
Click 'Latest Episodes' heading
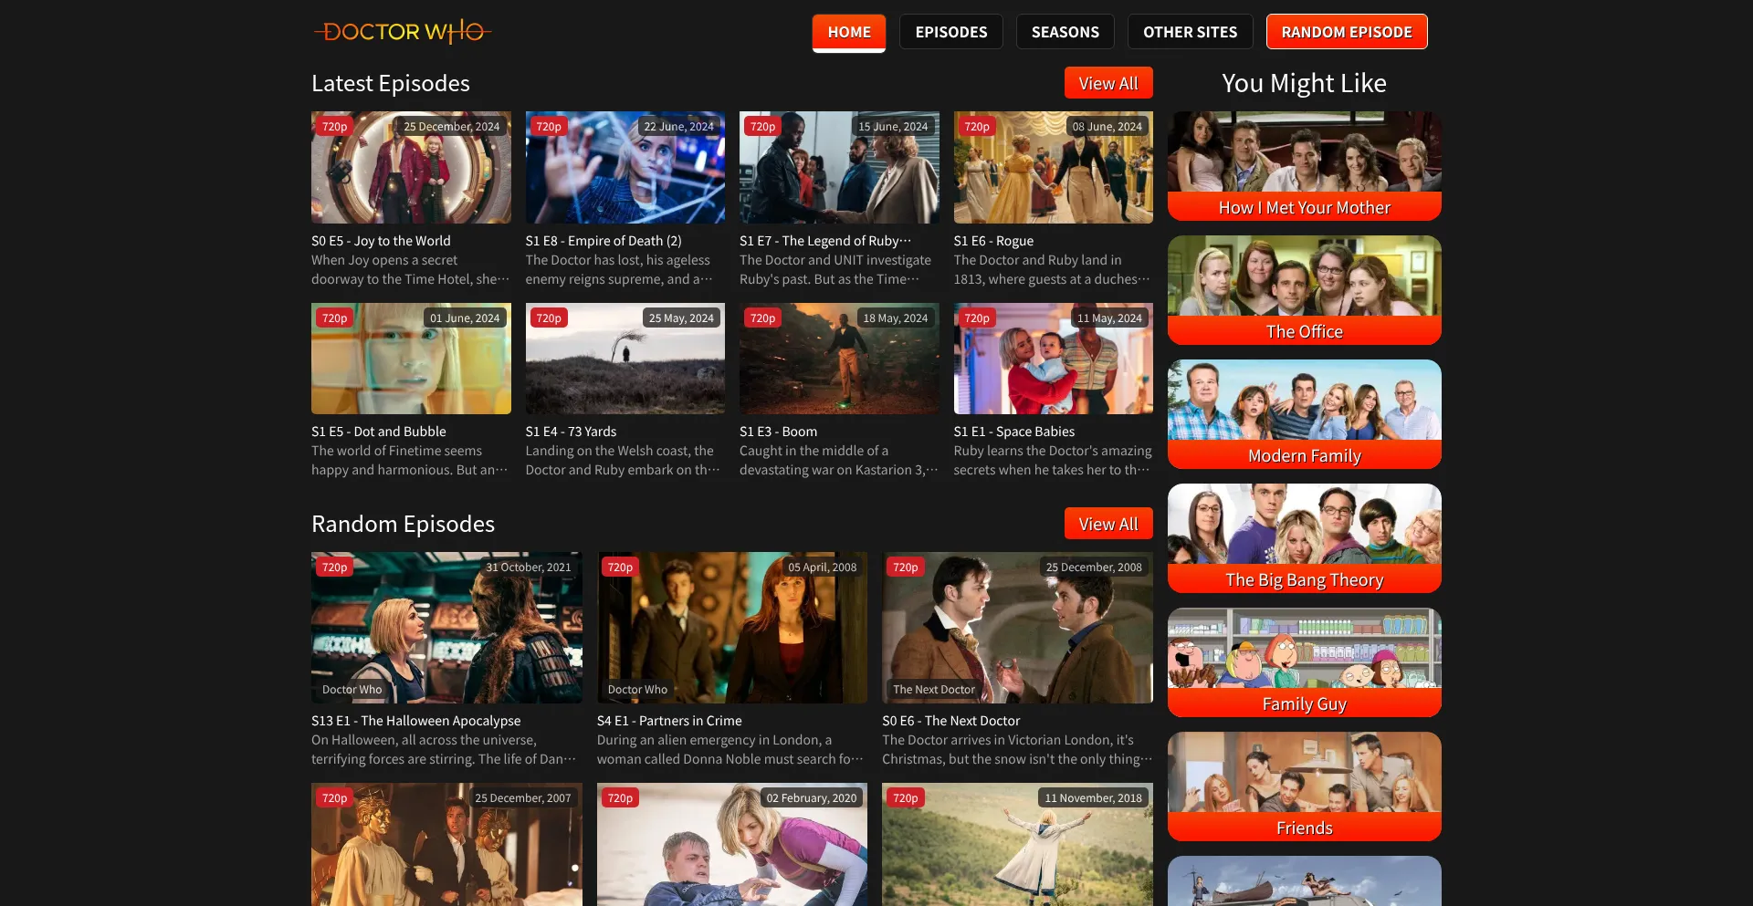coord(391,83)
